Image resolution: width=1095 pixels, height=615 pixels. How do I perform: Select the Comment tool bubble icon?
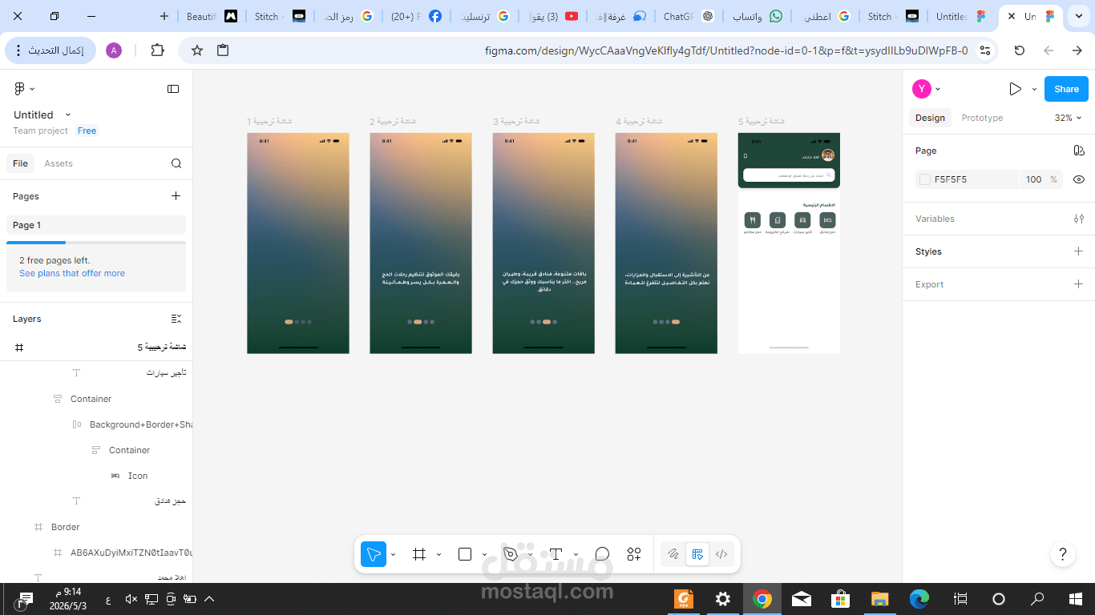(602, 554)
